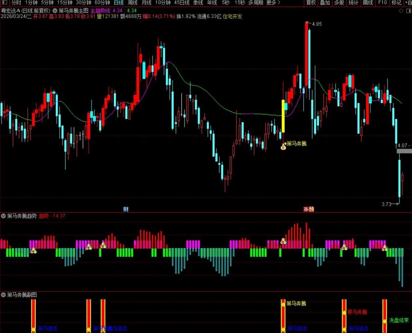Click the 标记 mark button
The height and width of the screenshot is (333, 412).
point(397,3)
